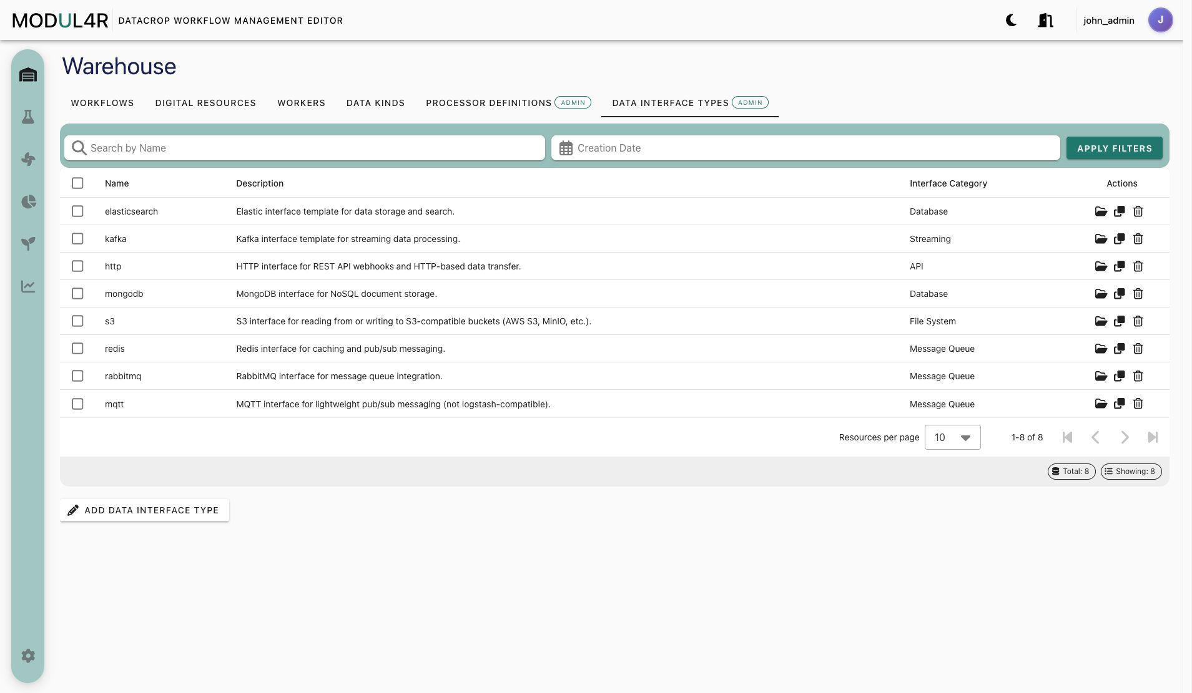Open the lab flask sidebar icon

[28, 117]
